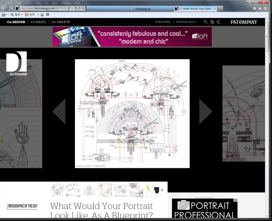Select the first gallery thumbnail

(58, 190)
